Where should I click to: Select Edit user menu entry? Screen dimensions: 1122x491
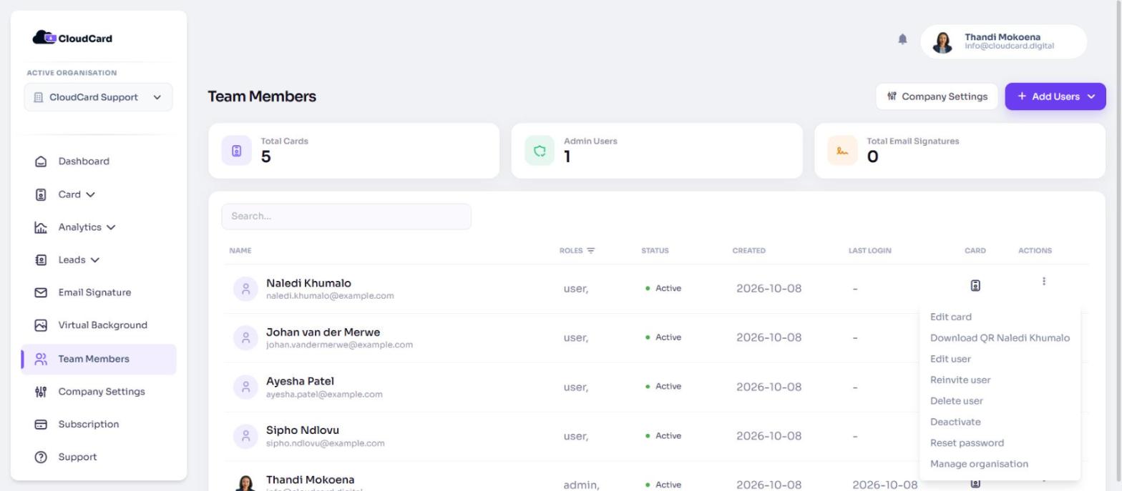pyautogui.click(x=950, y=359)
